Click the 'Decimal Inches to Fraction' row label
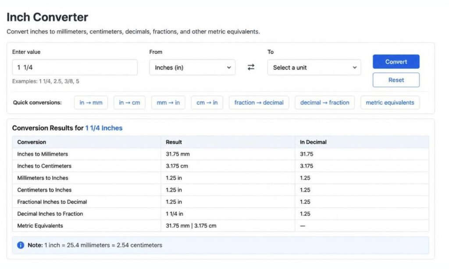This screenshot has width=449, height=269. [x=50, y=214]
